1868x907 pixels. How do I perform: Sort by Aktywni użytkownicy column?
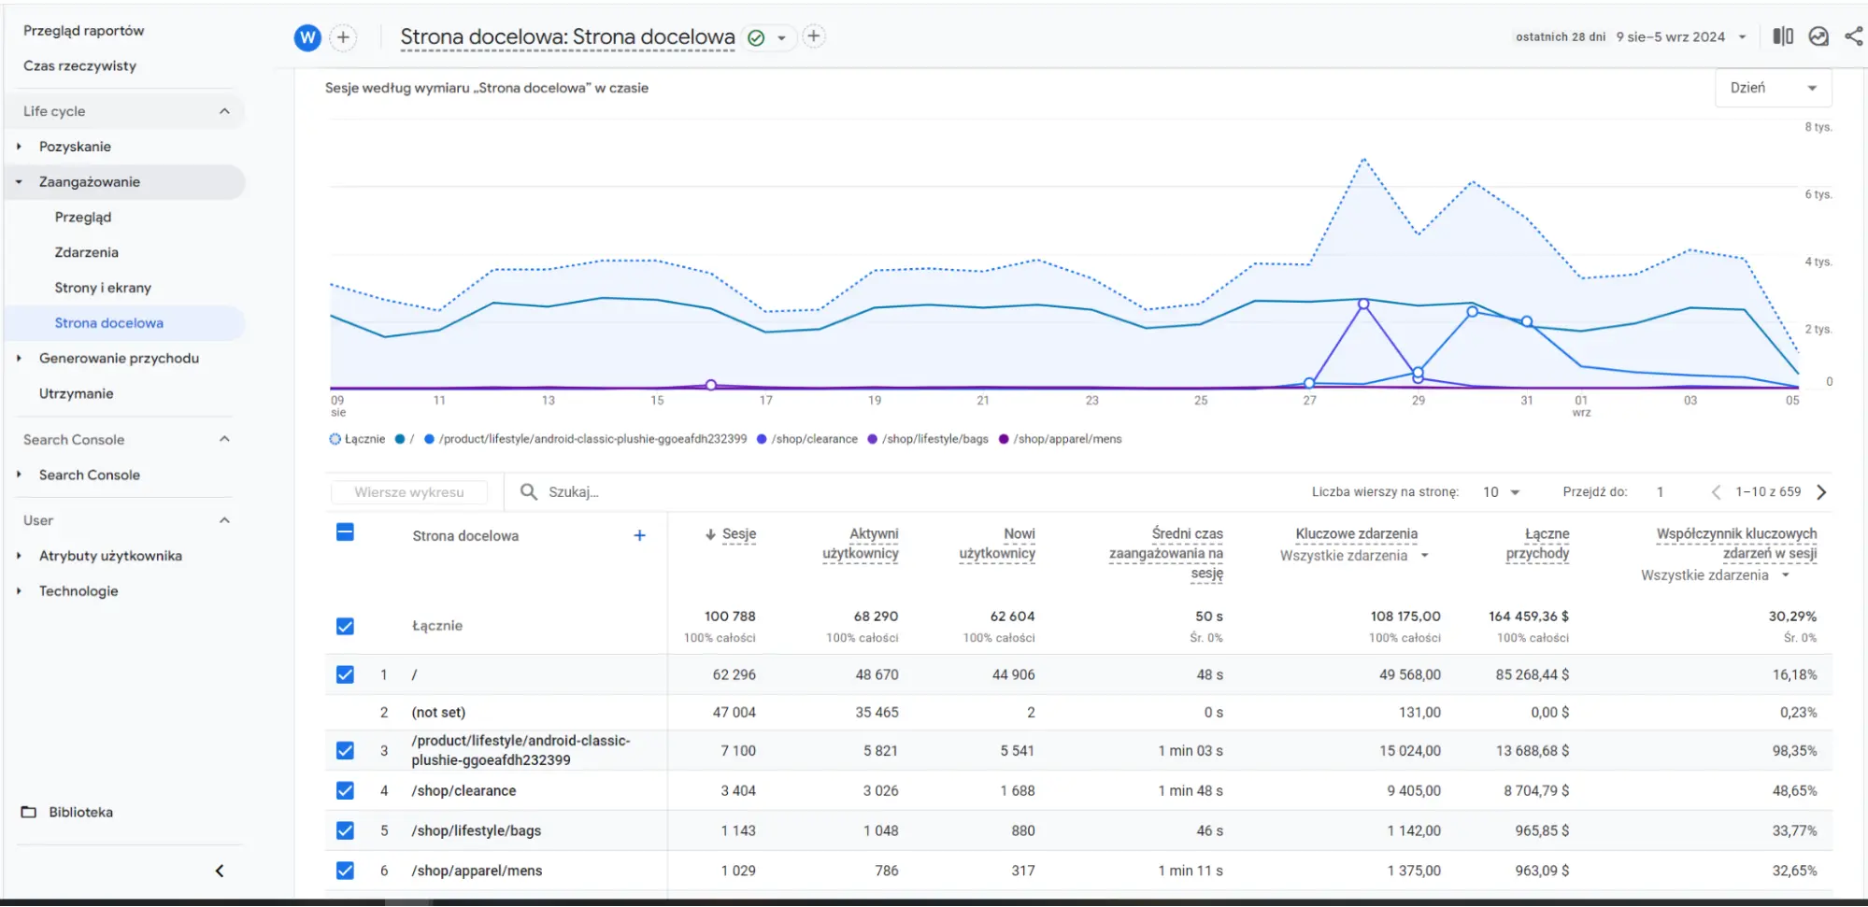point(861,544)
